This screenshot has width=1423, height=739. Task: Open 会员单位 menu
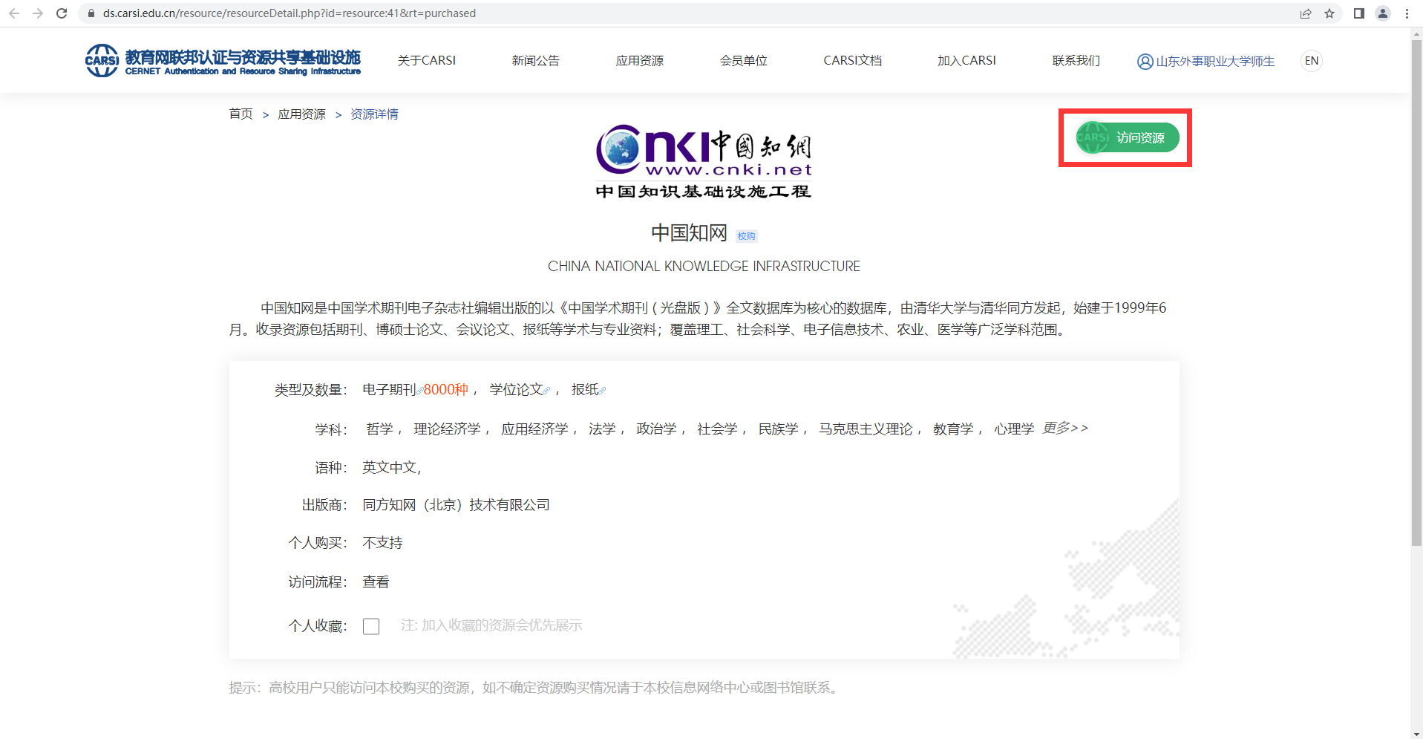(744, 61)
